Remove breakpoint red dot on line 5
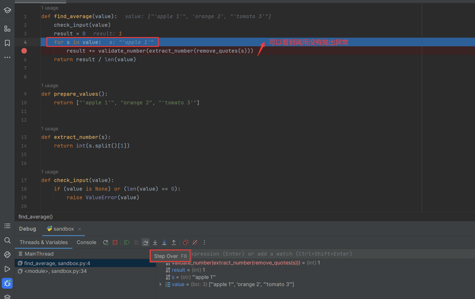 click(x=24, y=51)
